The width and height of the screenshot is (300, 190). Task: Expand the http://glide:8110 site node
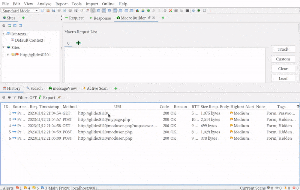[8, 54]
